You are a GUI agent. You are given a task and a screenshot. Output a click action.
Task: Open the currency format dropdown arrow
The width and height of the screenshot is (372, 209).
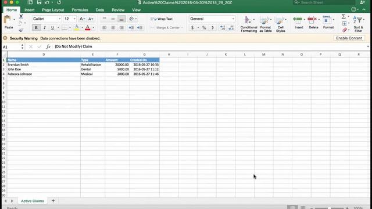coord(198,28)
